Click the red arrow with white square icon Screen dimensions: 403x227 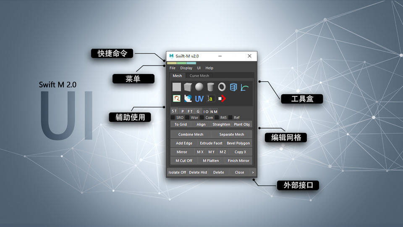(222, 98)
